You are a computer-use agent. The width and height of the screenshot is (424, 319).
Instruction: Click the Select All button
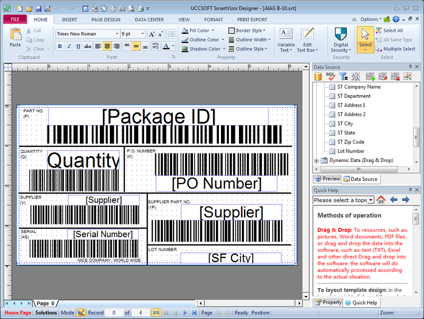389,30
